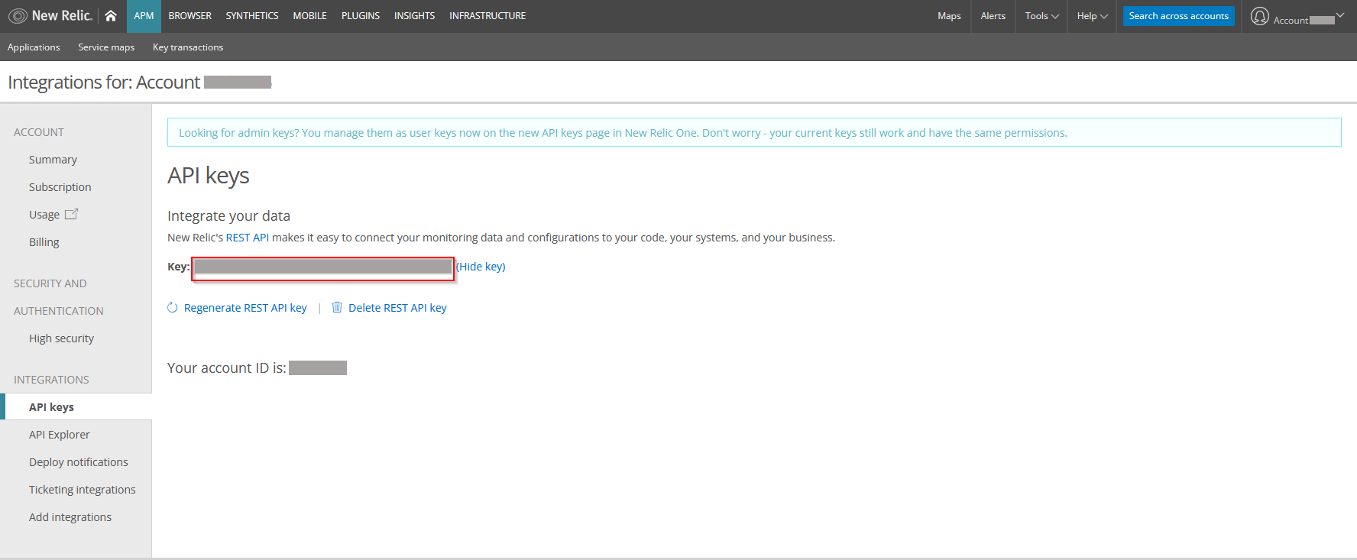Screen dimensions: 1357x560
Task: Click the New Relic logo
Action: pos(50,15)
